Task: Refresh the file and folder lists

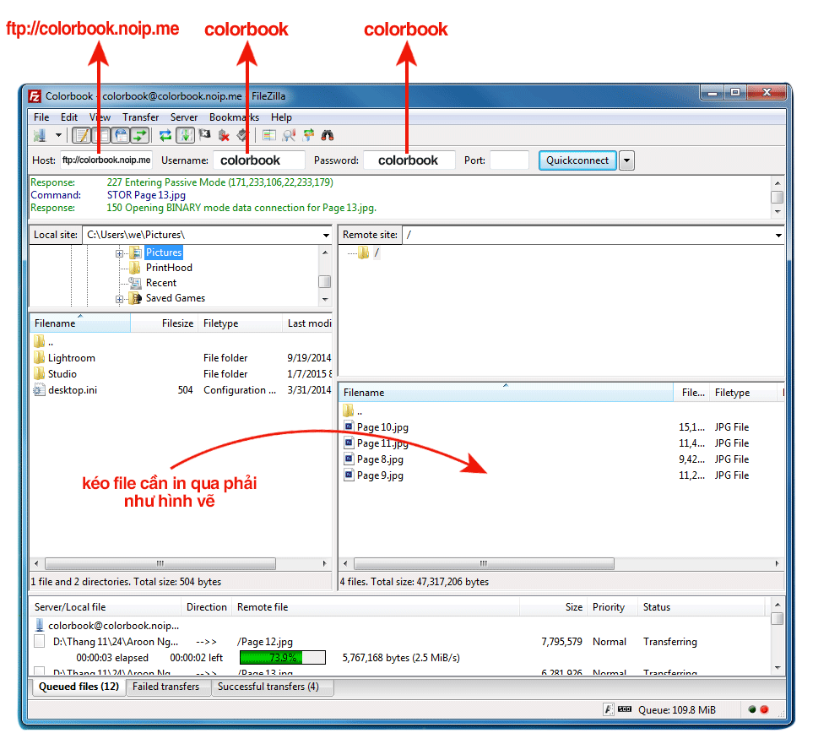Action: 165,135
